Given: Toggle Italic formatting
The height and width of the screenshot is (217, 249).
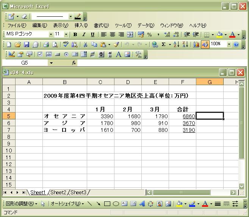Looking at the screenshot, I should [x=84, y=34].
